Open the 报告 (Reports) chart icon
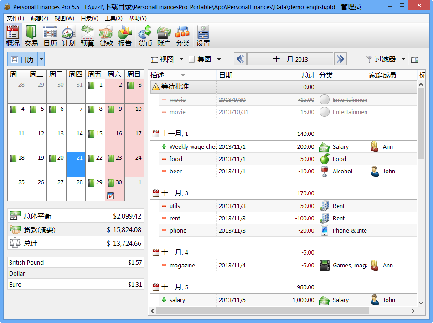This screenshot has height=323, width=433. coord(124,35)
